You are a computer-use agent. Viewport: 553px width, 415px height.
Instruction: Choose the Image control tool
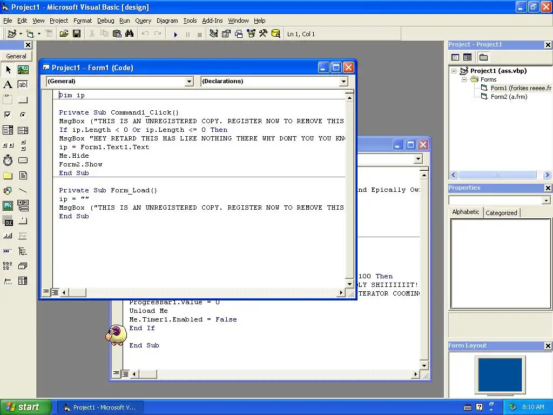(8, 206)
